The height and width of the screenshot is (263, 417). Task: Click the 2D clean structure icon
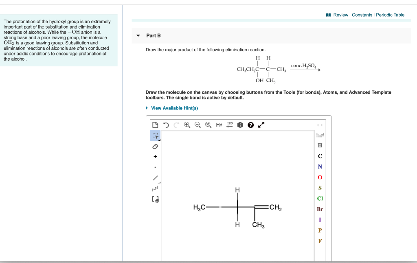pos(228,125)
